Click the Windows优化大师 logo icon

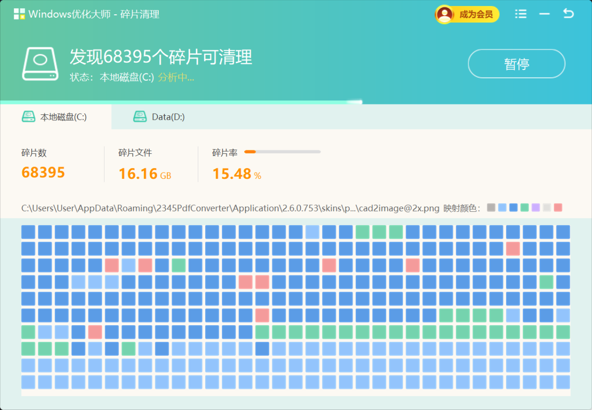coord(19,14)
